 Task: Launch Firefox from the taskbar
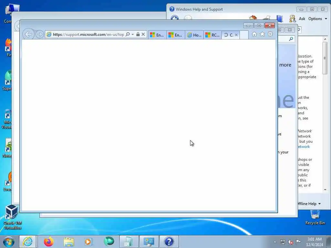[49, 242]
